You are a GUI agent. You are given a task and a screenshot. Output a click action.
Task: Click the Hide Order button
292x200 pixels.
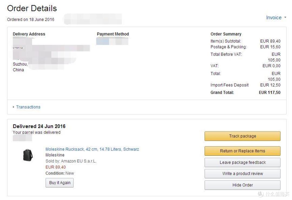pos(243,185)
